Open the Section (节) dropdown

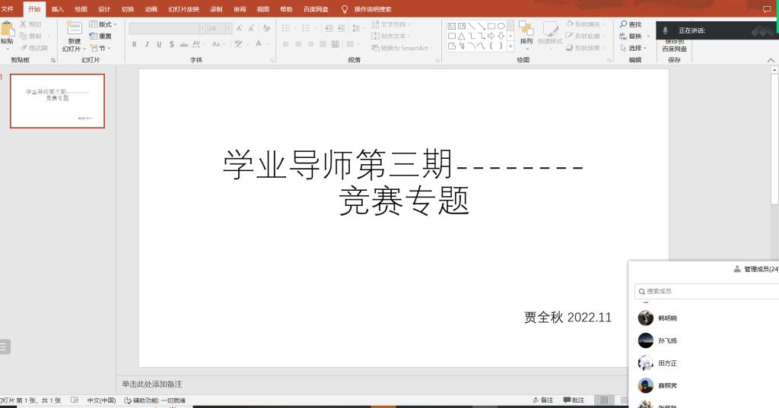[x=100, y=48]
